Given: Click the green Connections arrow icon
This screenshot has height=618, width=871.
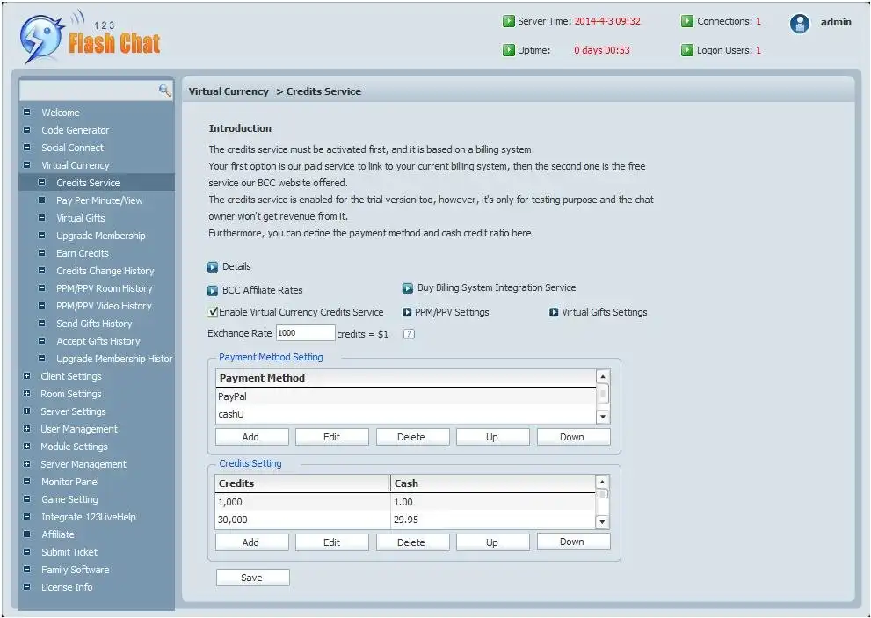Looking at the screenshot, I should pyautogui.click(x=687, y=21).
